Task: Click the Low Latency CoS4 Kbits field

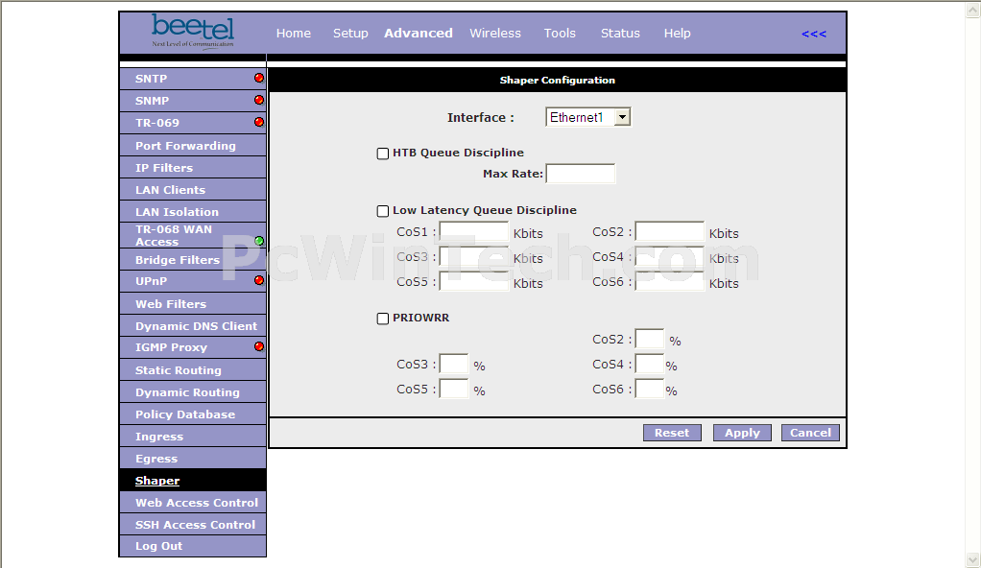Action: click(x=669, y=256)
